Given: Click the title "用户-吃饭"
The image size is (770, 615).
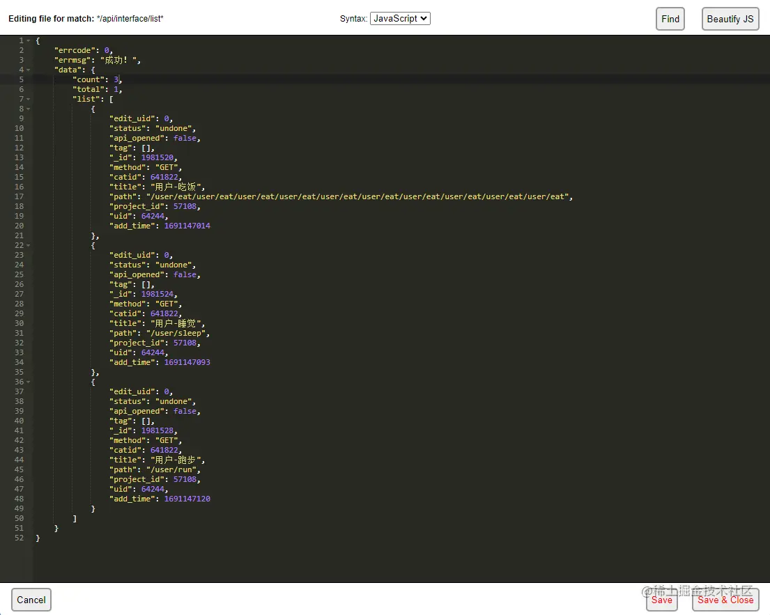Looking at the screenshot, I should tap(177, 187).
